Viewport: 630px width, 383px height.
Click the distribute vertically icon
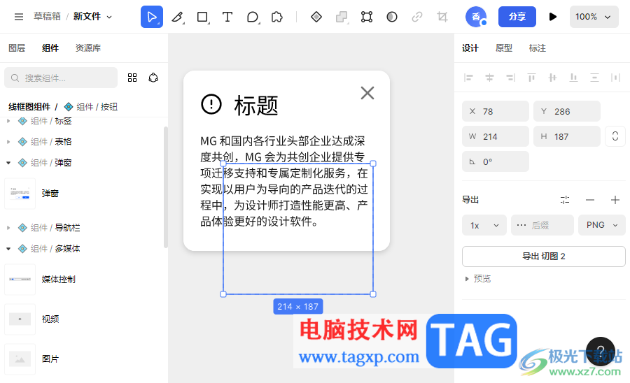[x=594, y=78]
